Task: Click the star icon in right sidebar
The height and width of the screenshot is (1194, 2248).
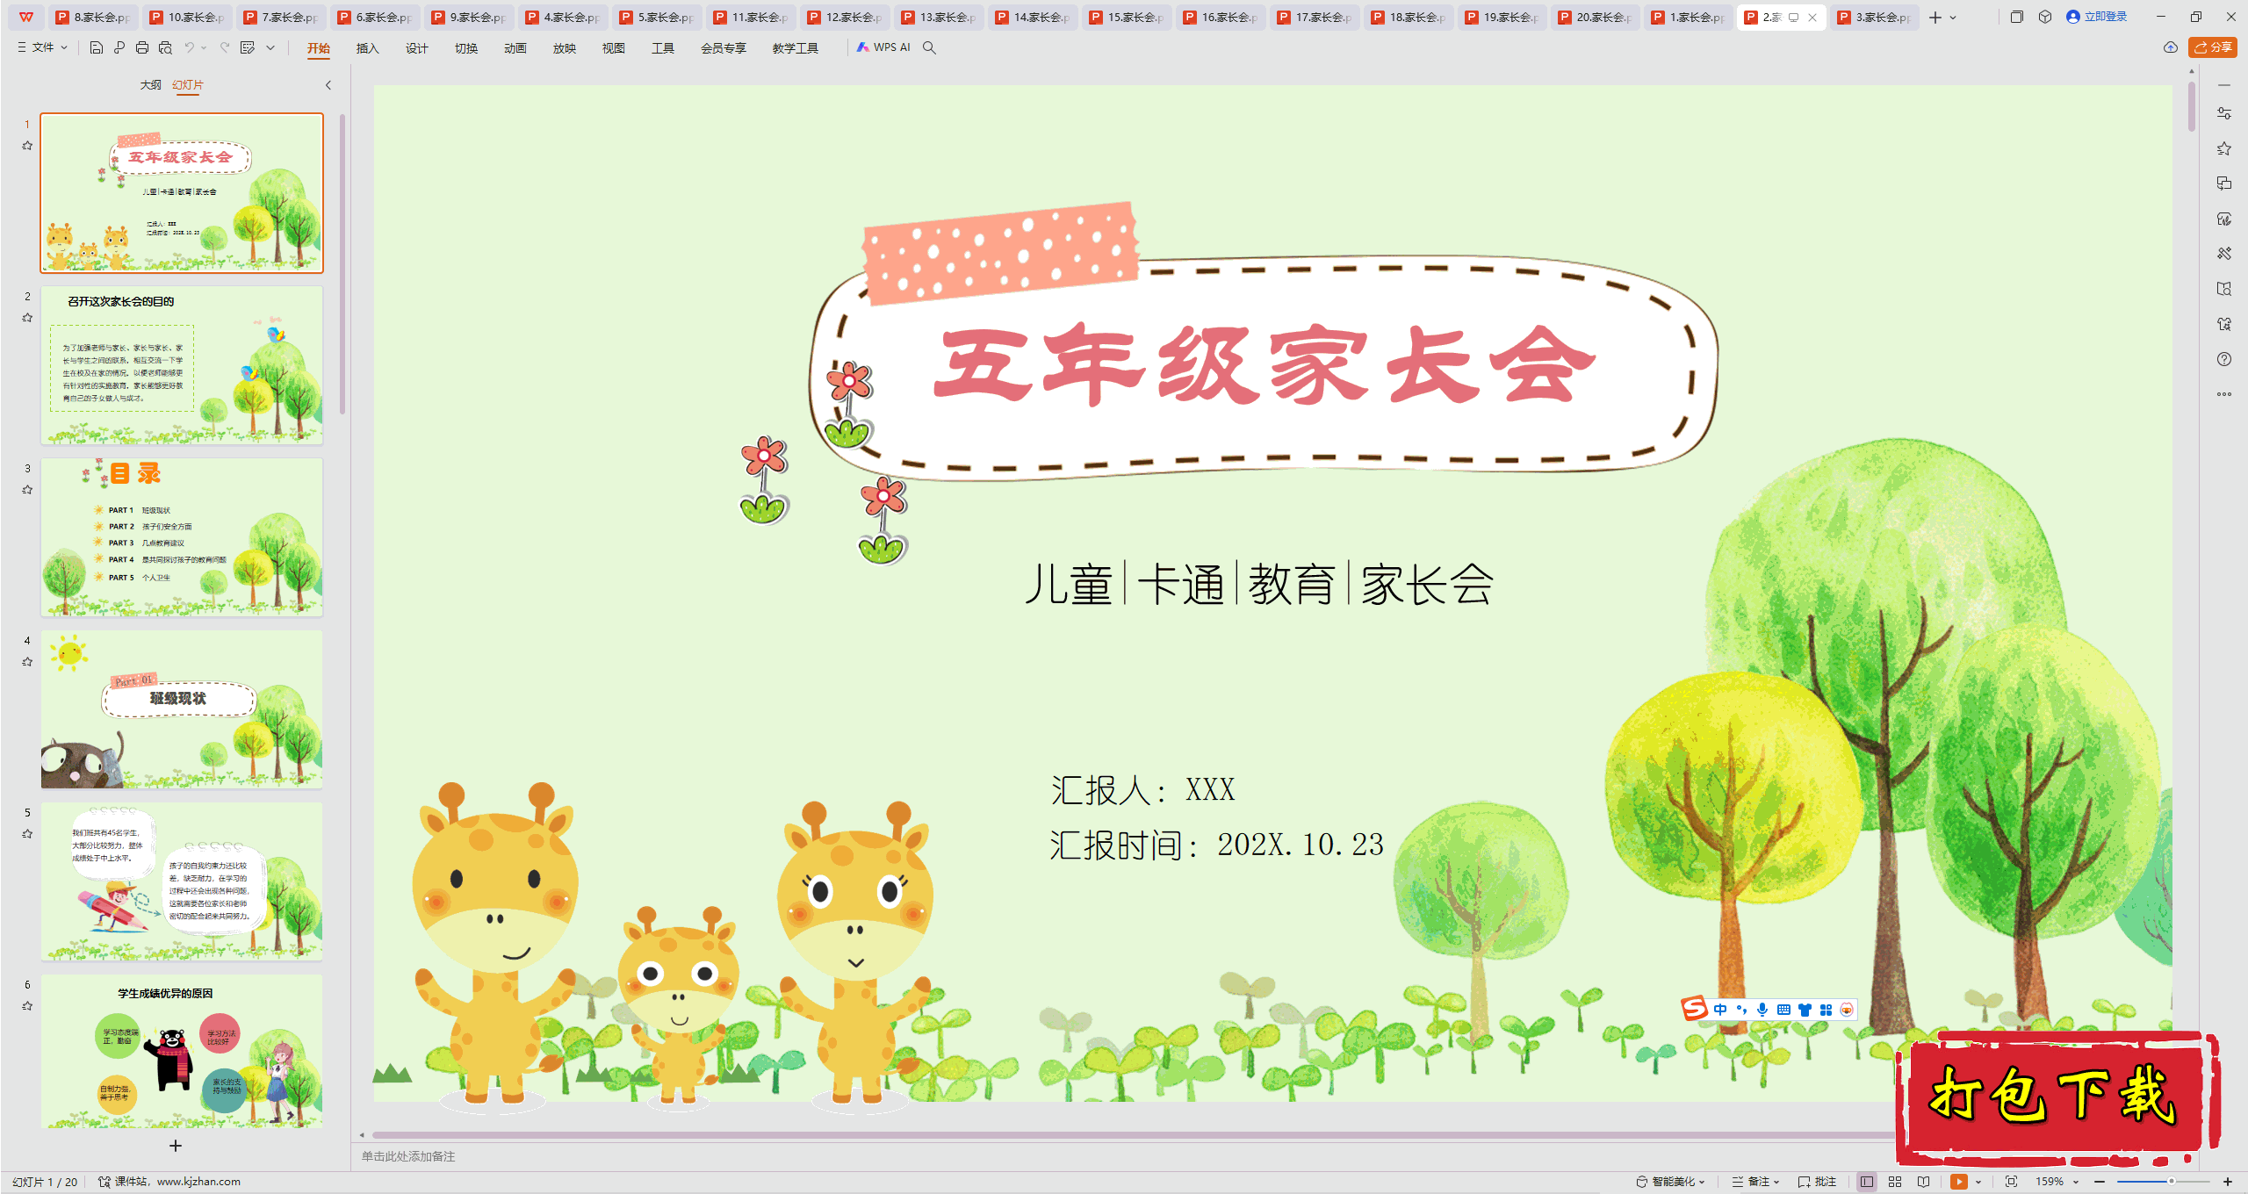Action: pos(2224,148)
